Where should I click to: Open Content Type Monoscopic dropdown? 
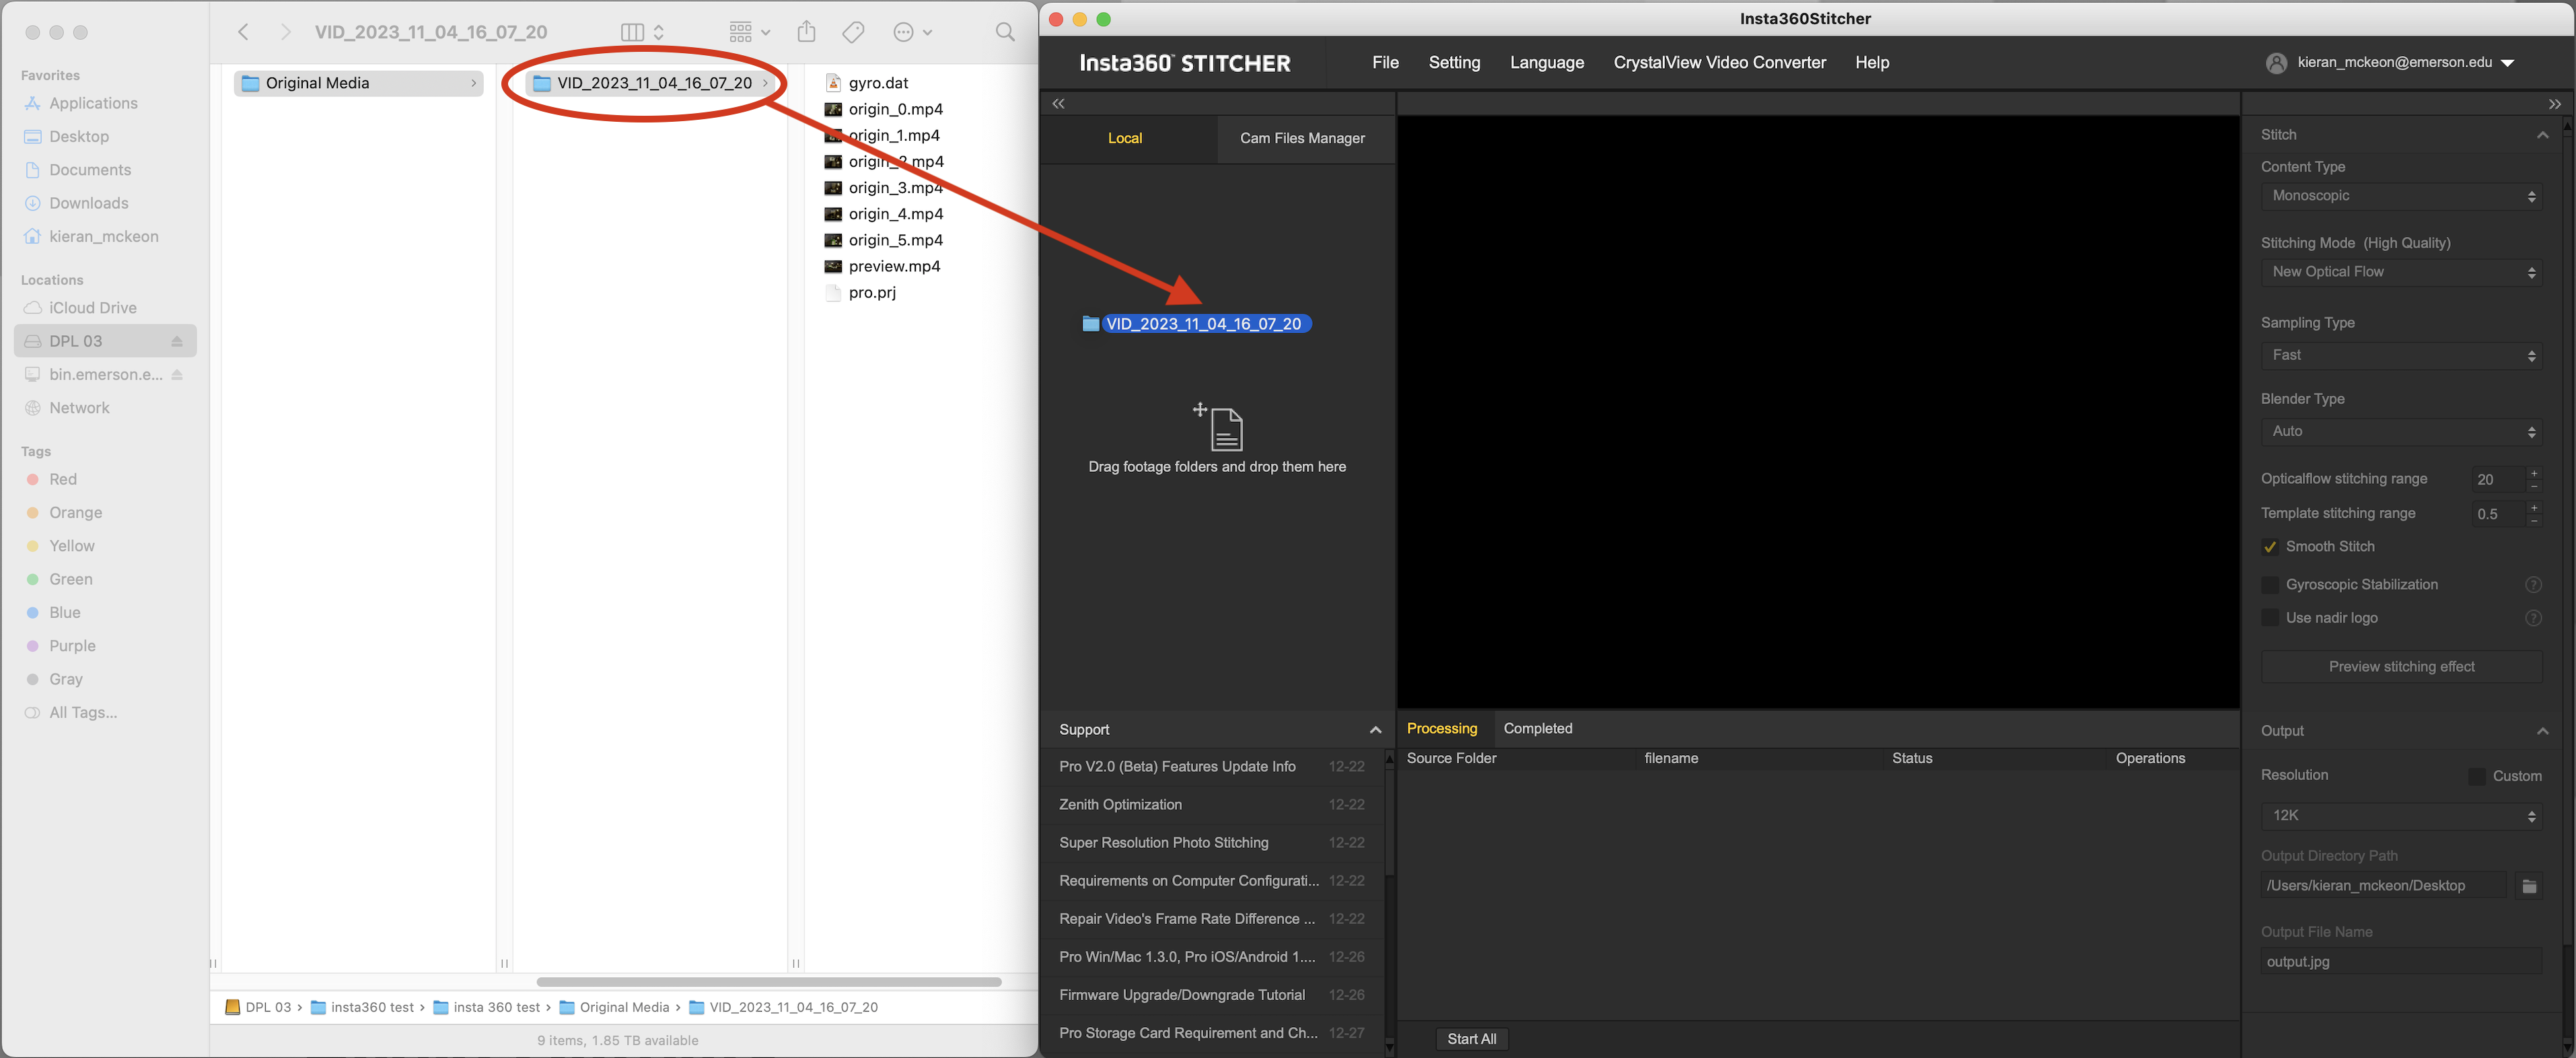tap(2401, 196)
